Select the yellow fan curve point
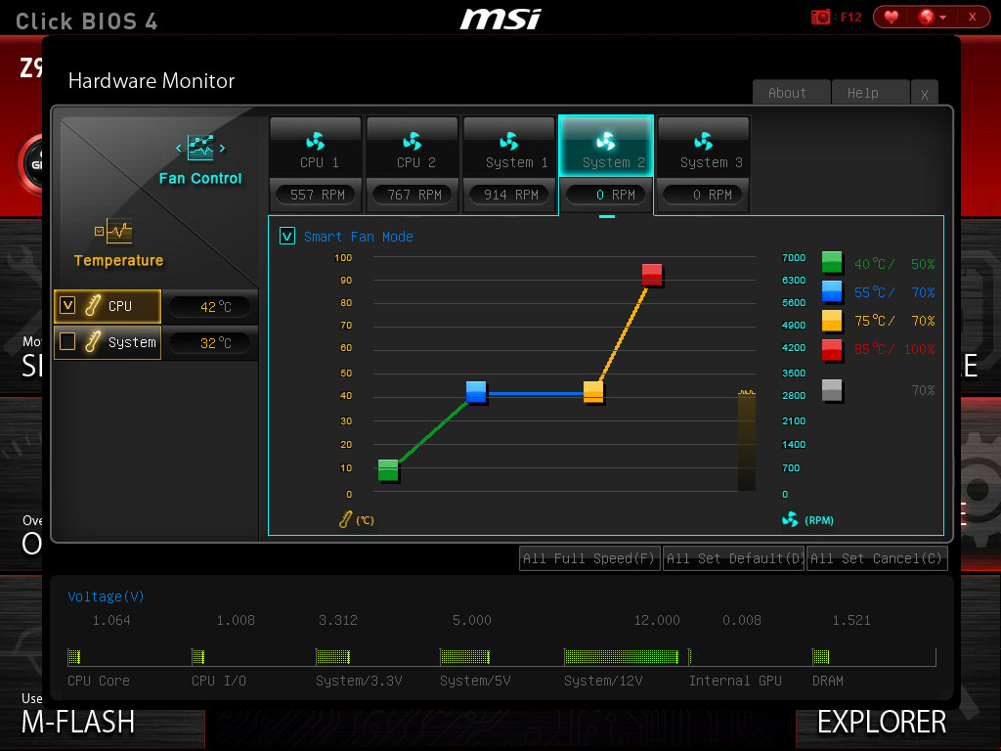 pyautogui.click(x=593, y=392)
